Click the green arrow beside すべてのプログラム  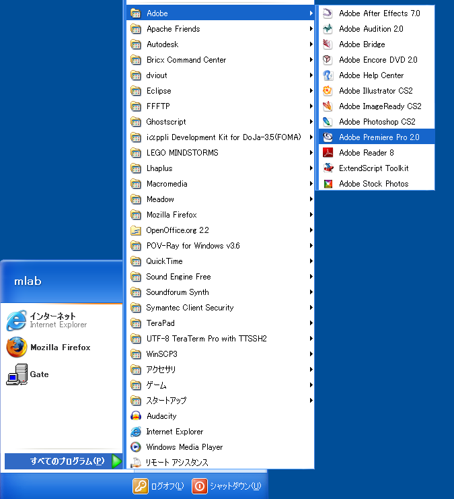point(116,461)
